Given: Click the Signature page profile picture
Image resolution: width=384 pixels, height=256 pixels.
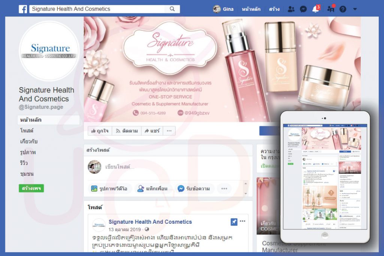Looking at the screenshot, I should [49, 51].
